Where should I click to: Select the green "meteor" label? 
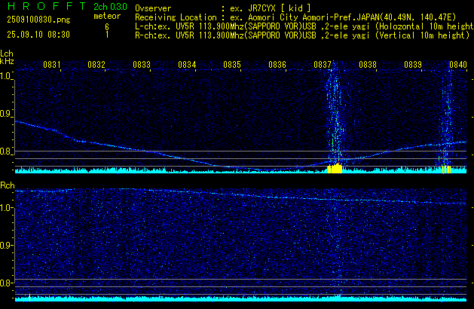[x=107, y=16]
